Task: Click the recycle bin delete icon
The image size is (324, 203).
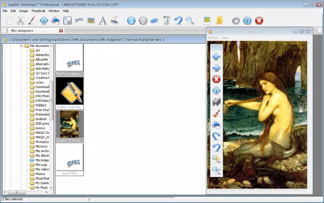Action: click(167, 21)
